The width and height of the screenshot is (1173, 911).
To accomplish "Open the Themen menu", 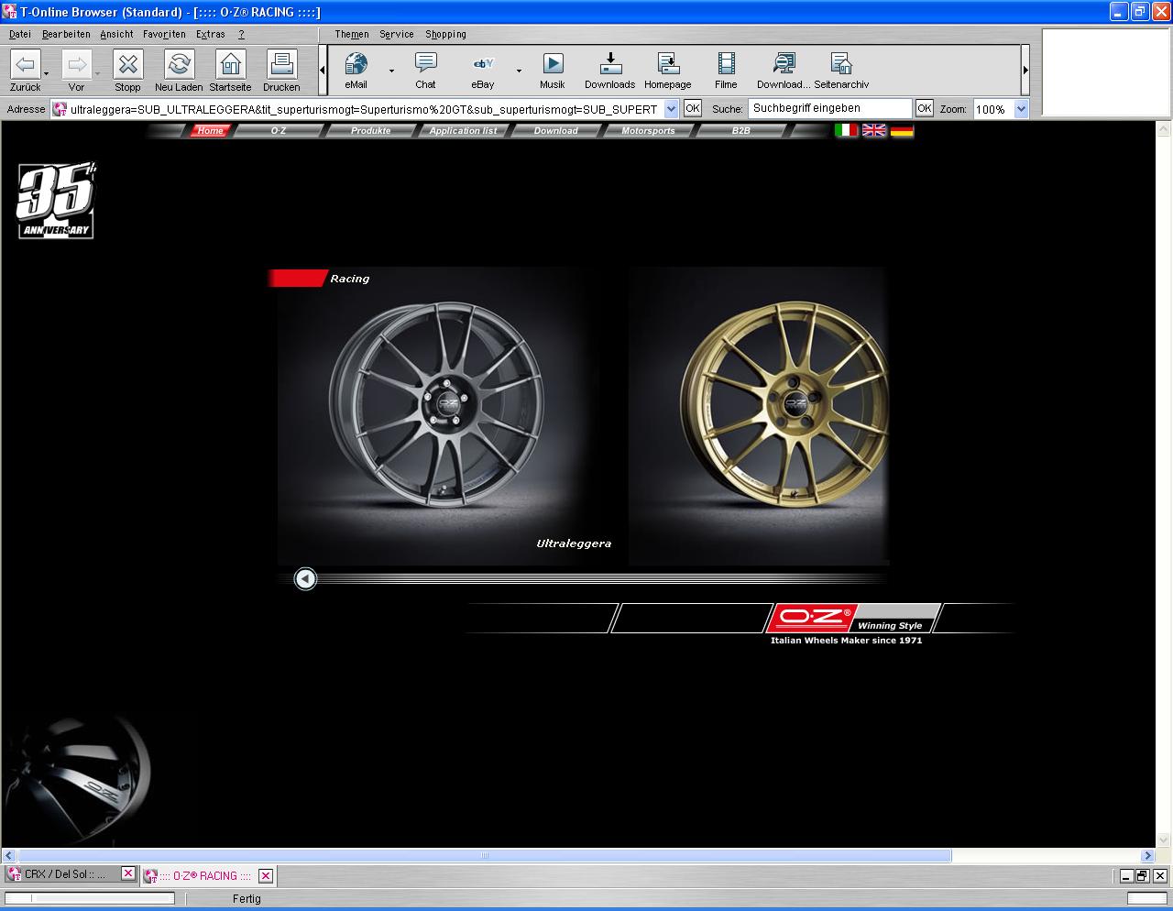I will click(x=352, y=34).
